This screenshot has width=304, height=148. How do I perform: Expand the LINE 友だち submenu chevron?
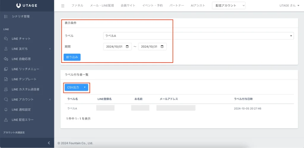50,49
